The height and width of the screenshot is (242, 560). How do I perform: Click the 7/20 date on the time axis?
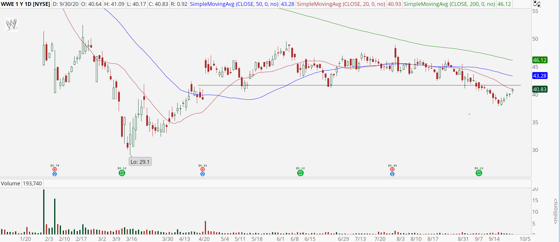point(380,239)
